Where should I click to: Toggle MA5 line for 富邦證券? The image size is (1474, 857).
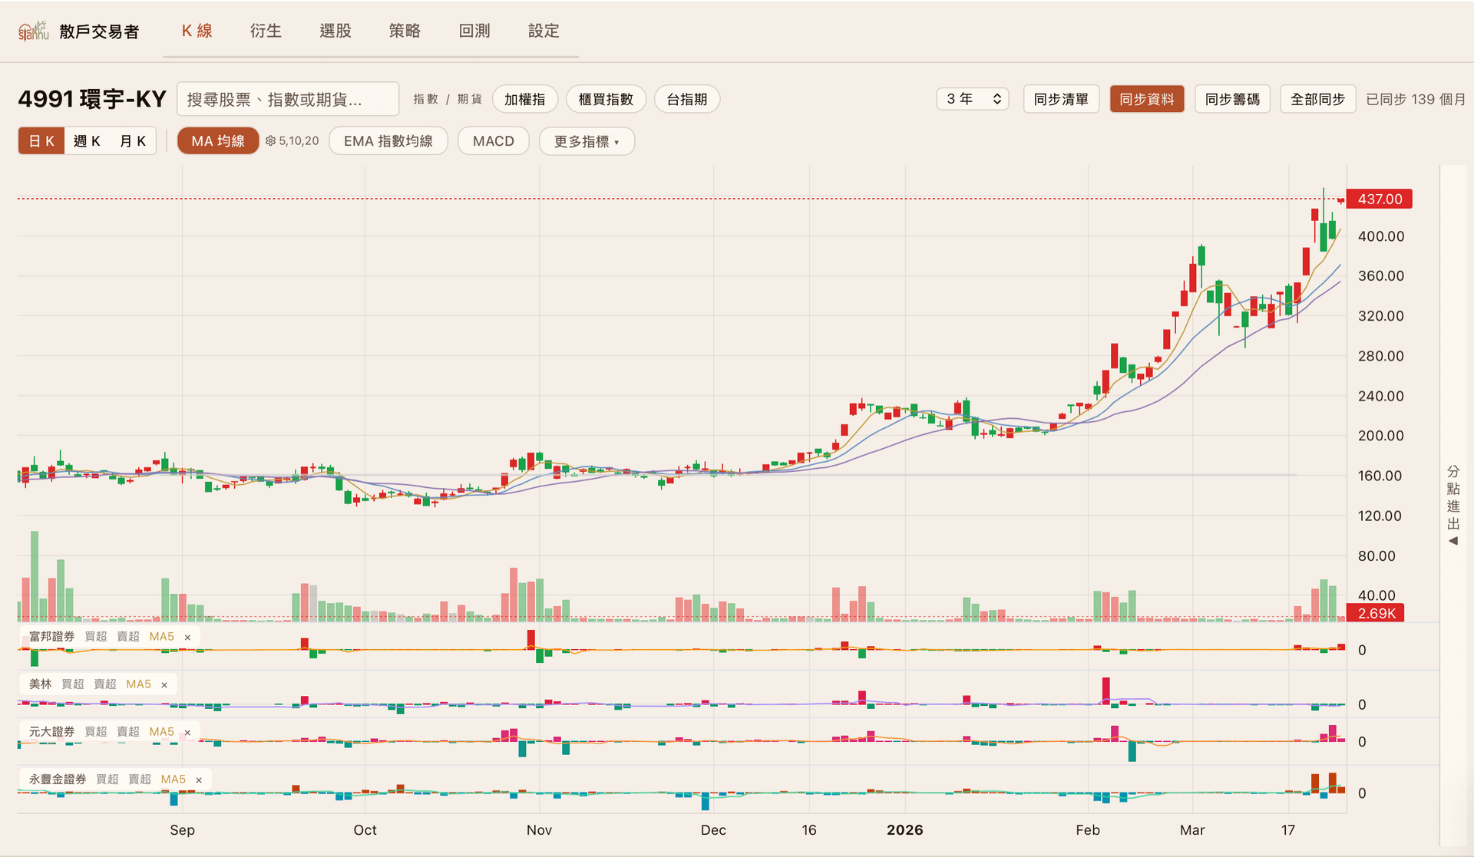161,637
